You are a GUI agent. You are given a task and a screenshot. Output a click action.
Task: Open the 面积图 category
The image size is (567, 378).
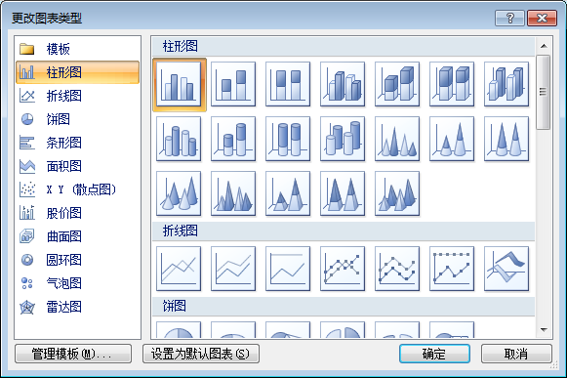tap(77, 166)
